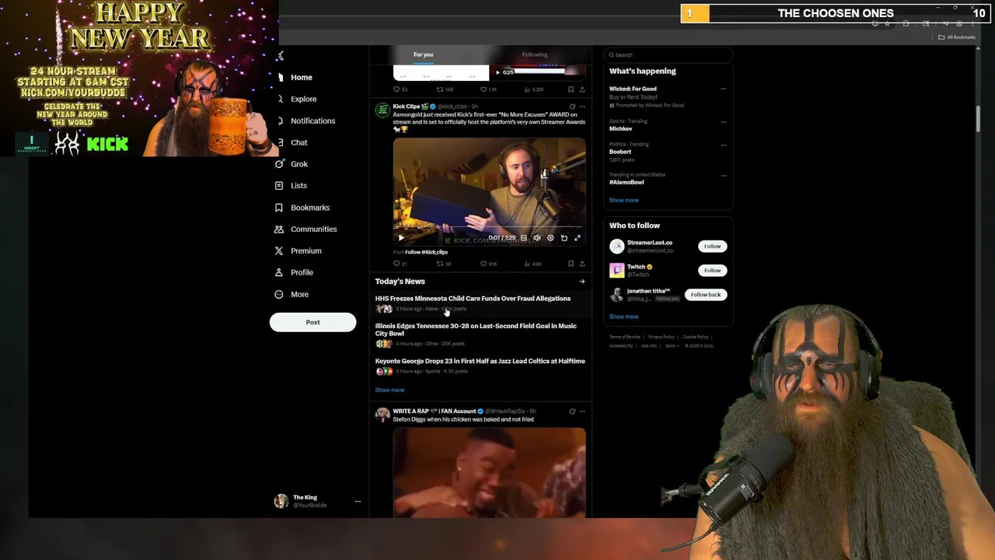
Task: Click Follow @kick_clips link under video
Action: pos(426,252)
